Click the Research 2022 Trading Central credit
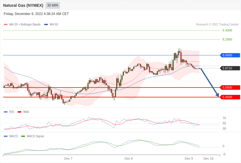This screenshot has width=241, height=163. [217, 24]
